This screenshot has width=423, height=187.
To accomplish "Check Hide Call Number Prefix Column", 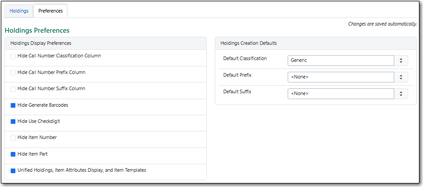I will click(x=13, y=73).
